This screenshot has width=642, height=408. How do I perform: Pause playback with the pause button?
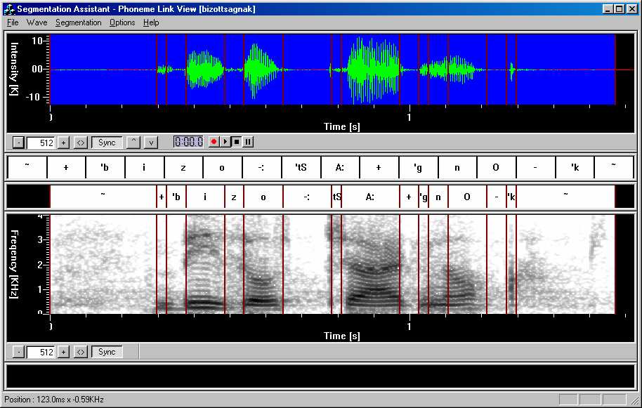coord(248,142)
